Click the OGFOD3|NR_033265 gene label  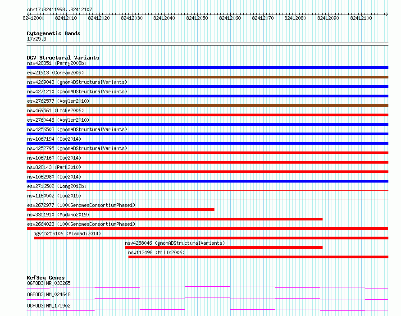[x=49, y=283]
